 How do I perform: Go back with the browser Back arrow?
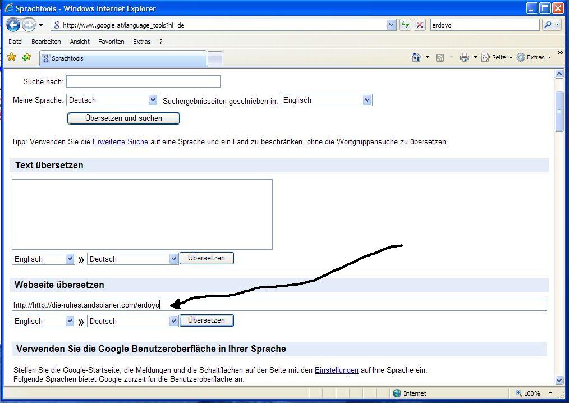pyautogui.click(x=13, y=25)
